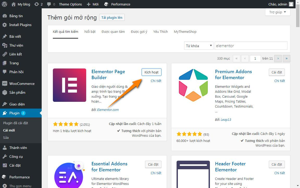300x188 pixels.
Task: Click Install Plugins gear icon
Action: pyautogui.click(x=5, y=25)
